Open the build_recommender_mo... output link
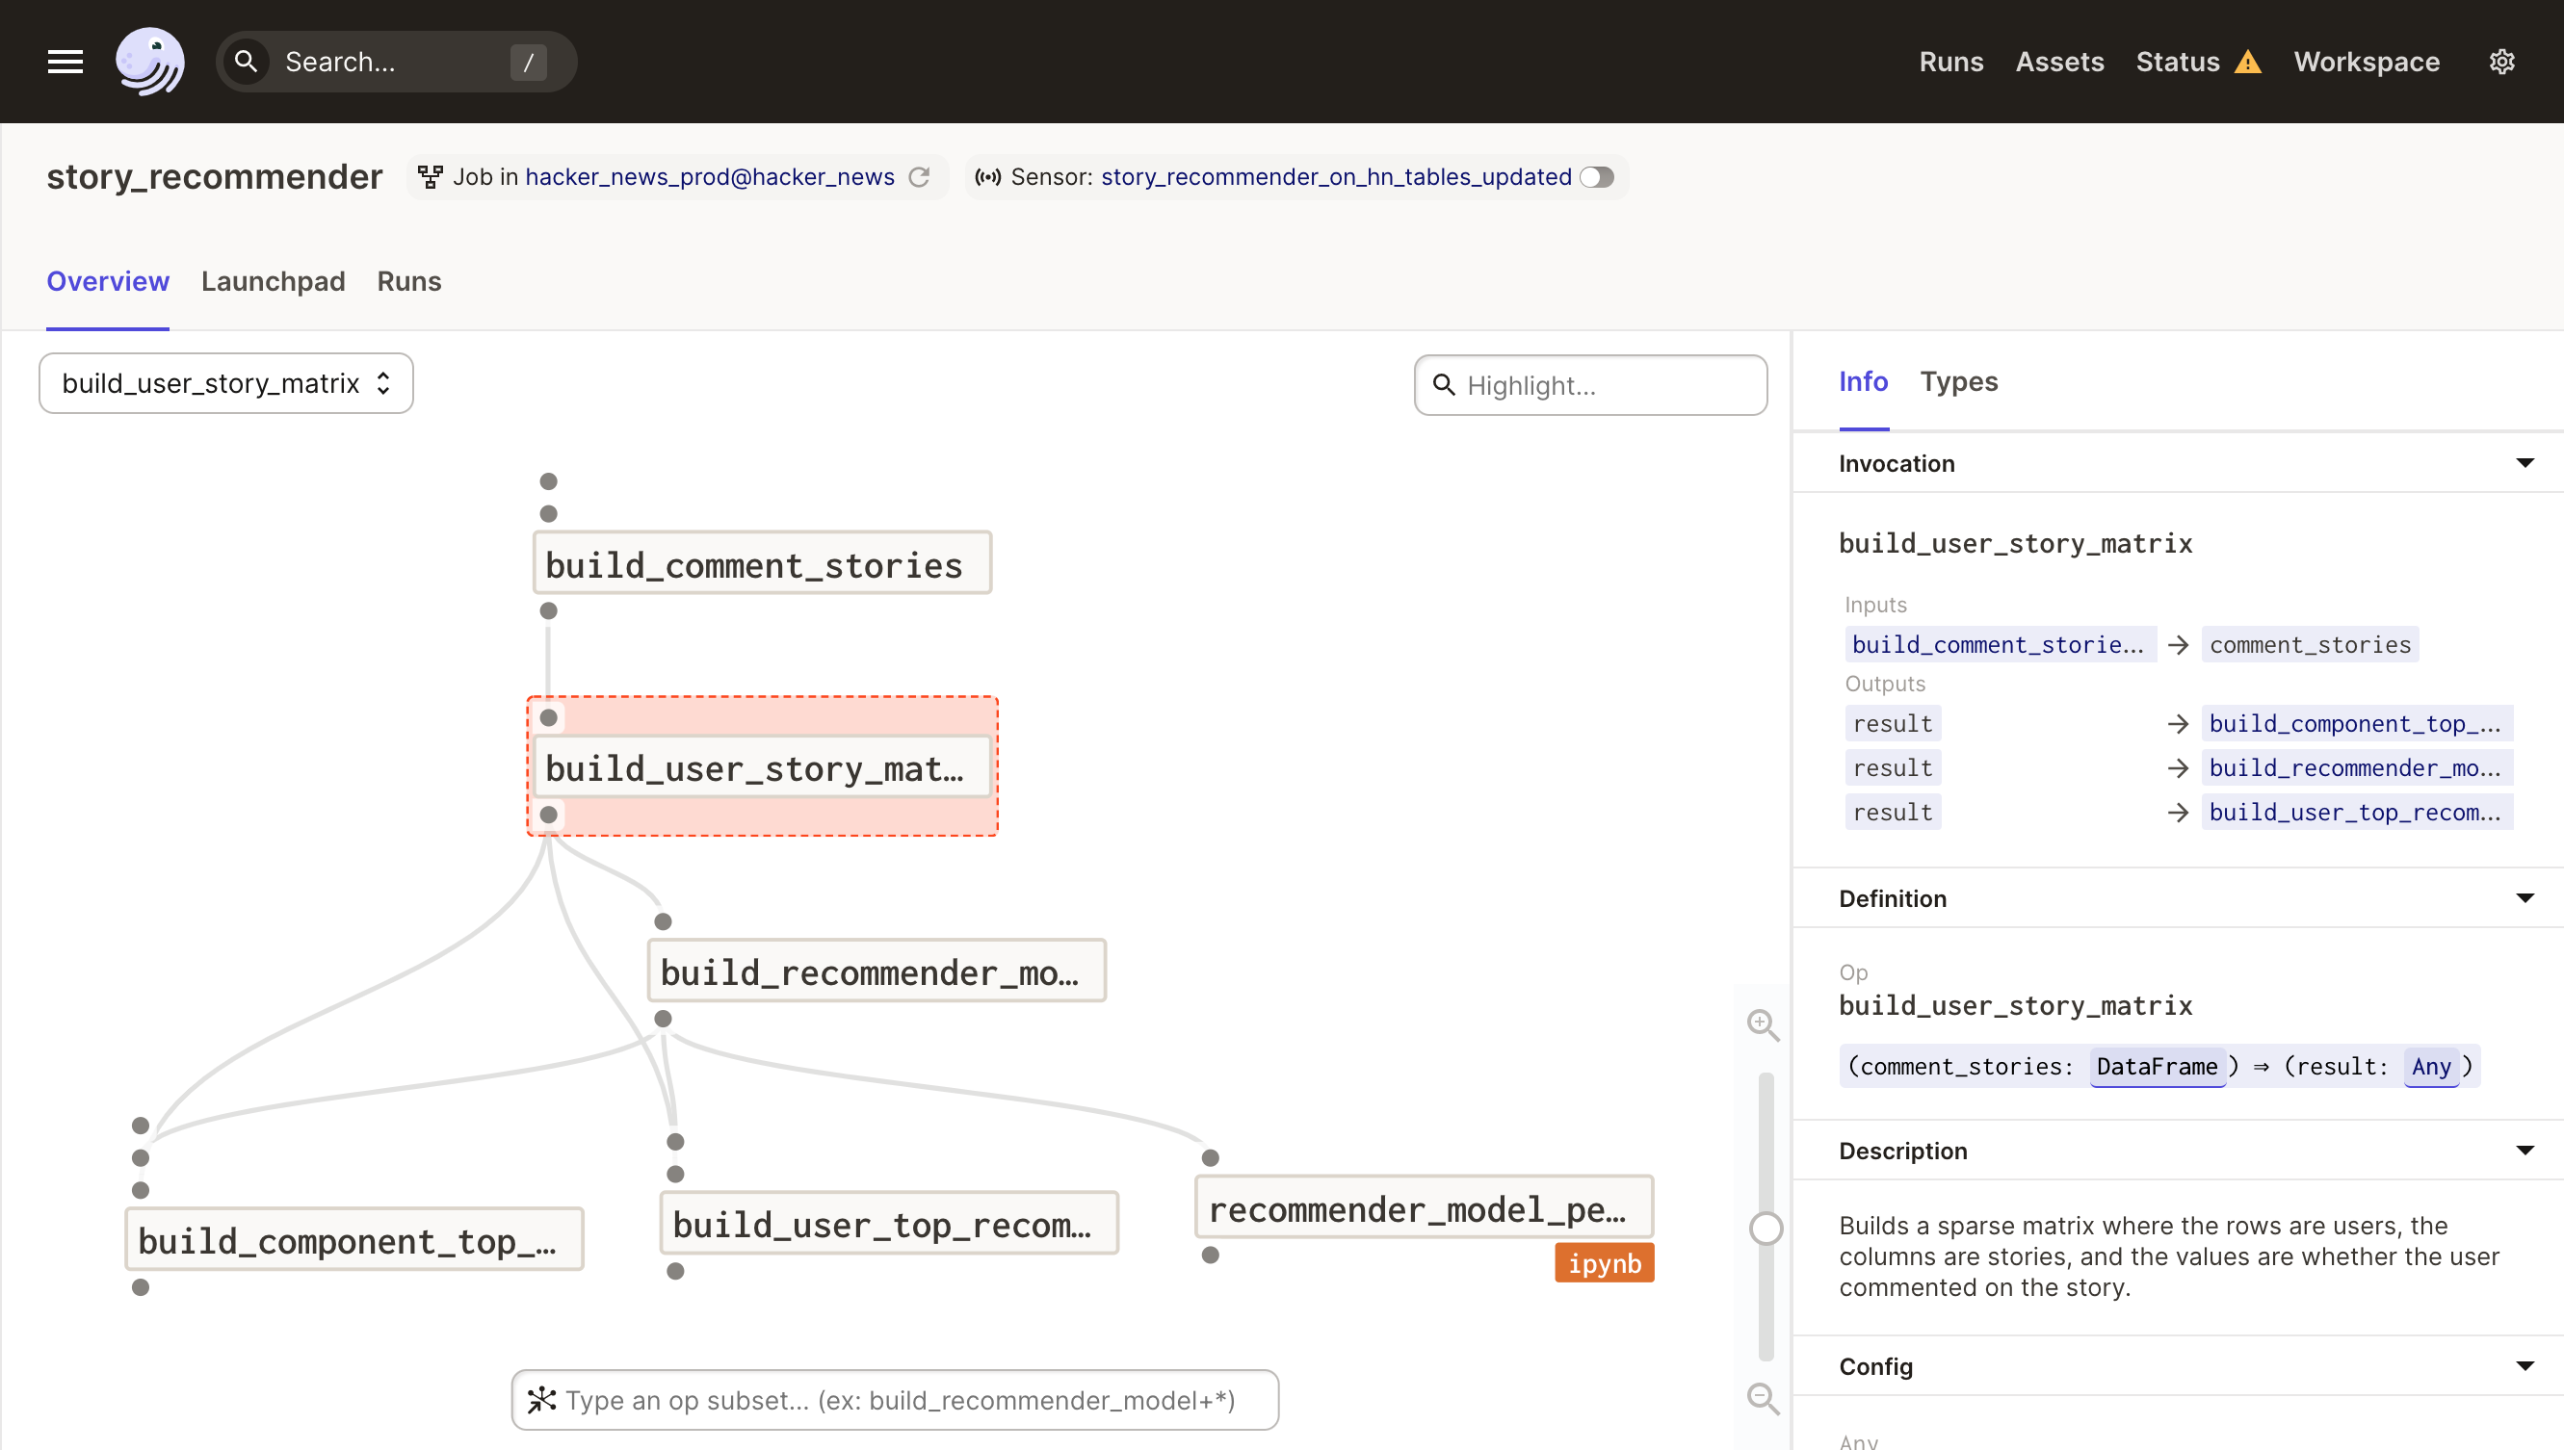Viewport: 2564px width, 1450px height. (2354, 767)
